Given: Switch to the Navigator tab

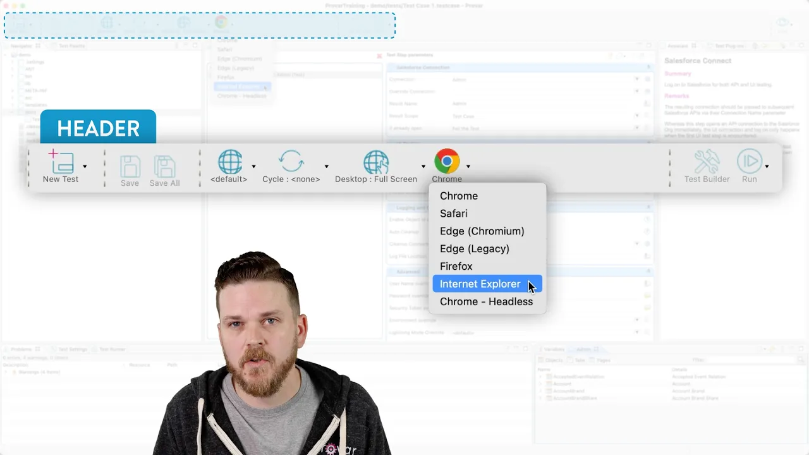Looking at the screenshot, I should (21, 46).
